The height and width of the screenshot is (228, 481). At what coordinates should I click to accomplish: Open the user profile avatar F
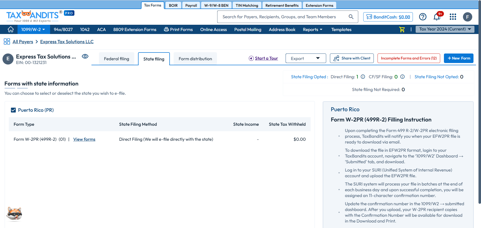point(467,17)
